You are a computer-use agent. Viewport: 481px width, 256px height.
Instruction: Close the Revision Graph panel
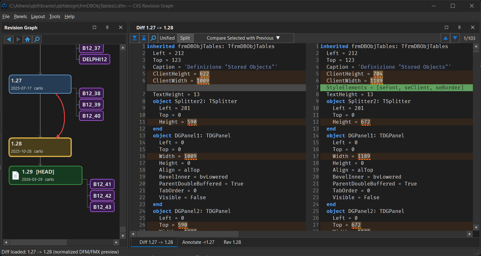click(120, 27)
